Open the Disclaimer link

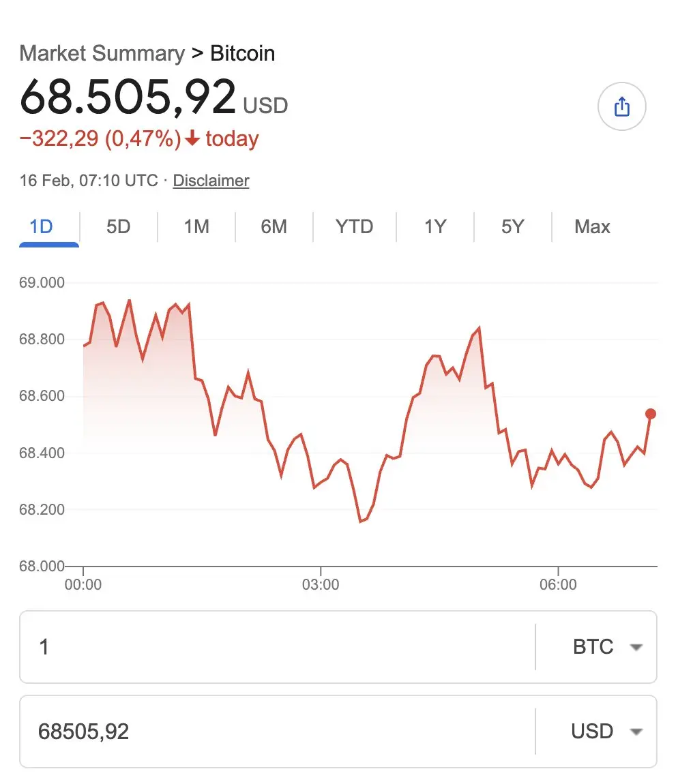pos(211,181)
